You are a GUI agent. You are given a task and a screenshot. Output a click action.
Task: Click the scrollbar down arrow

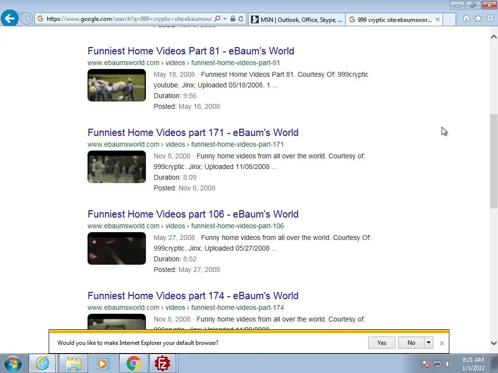pyautogui.click(x=494, y=343)
